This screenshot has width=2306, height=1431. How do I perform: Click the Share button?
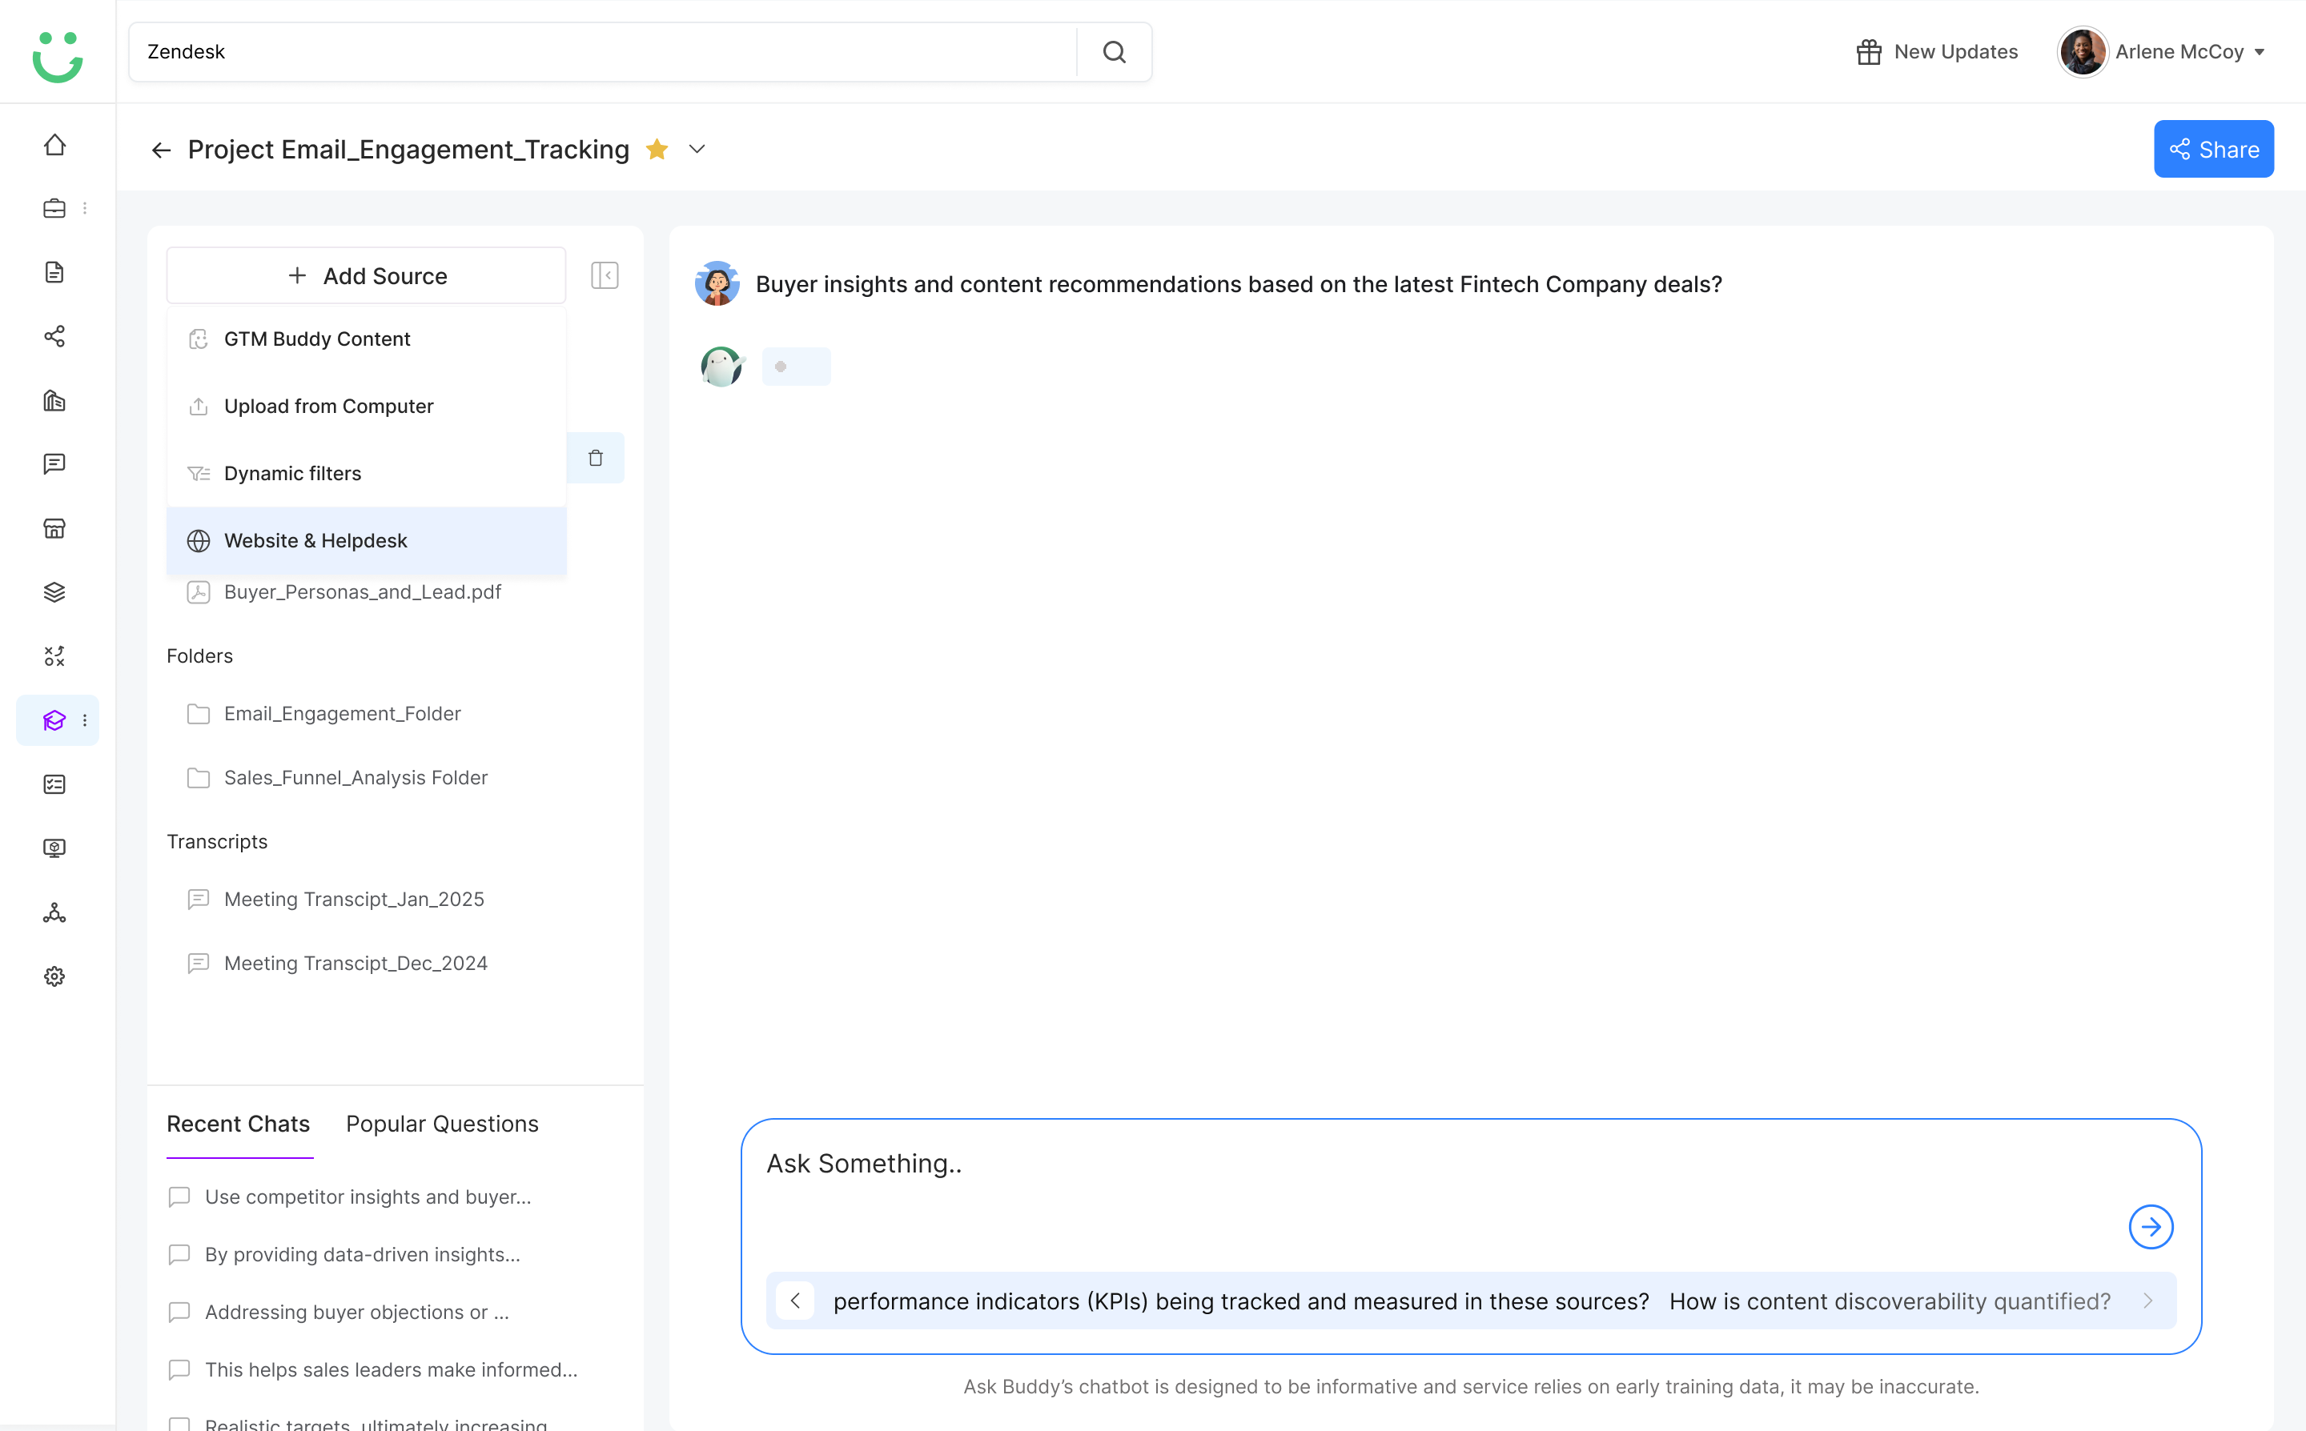[2213, 149]
